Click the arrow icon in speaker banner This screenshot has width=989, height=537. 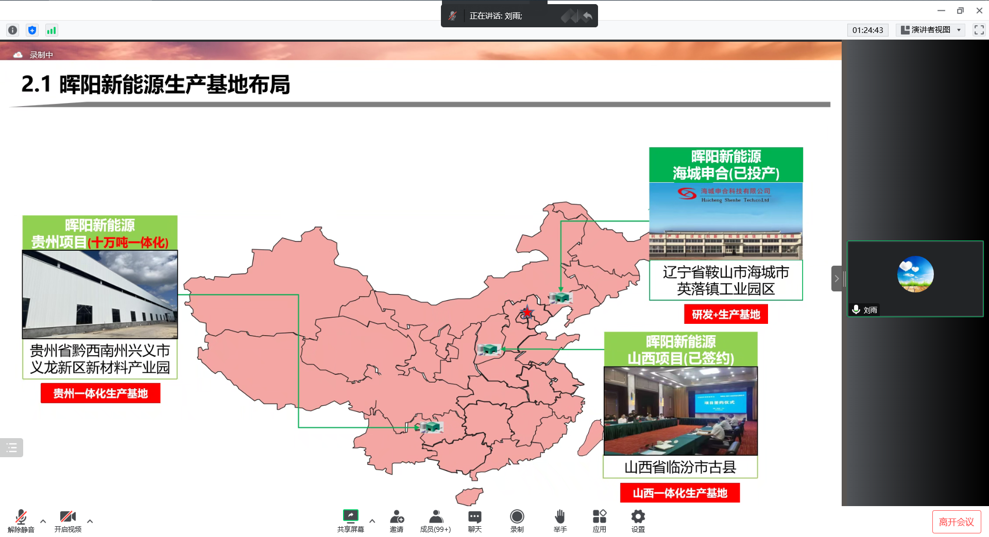[588, 16]
